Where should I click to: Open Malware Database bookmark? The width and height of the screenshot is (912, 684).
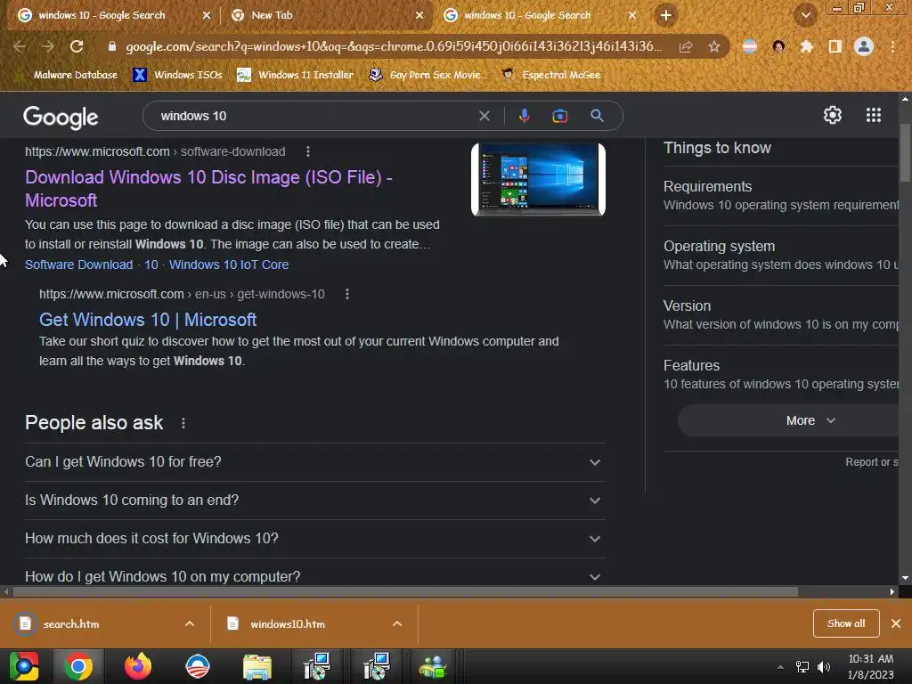pos(69,75)
